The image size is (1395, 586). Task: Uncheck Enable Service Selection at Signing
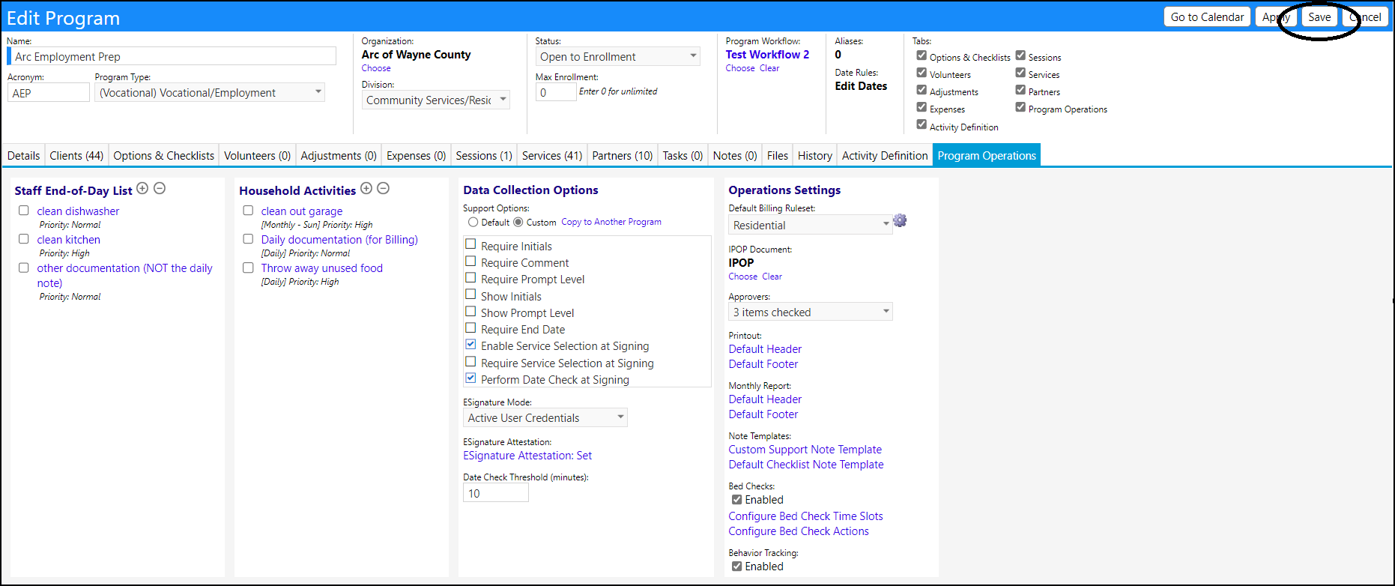tap(470, 345)
